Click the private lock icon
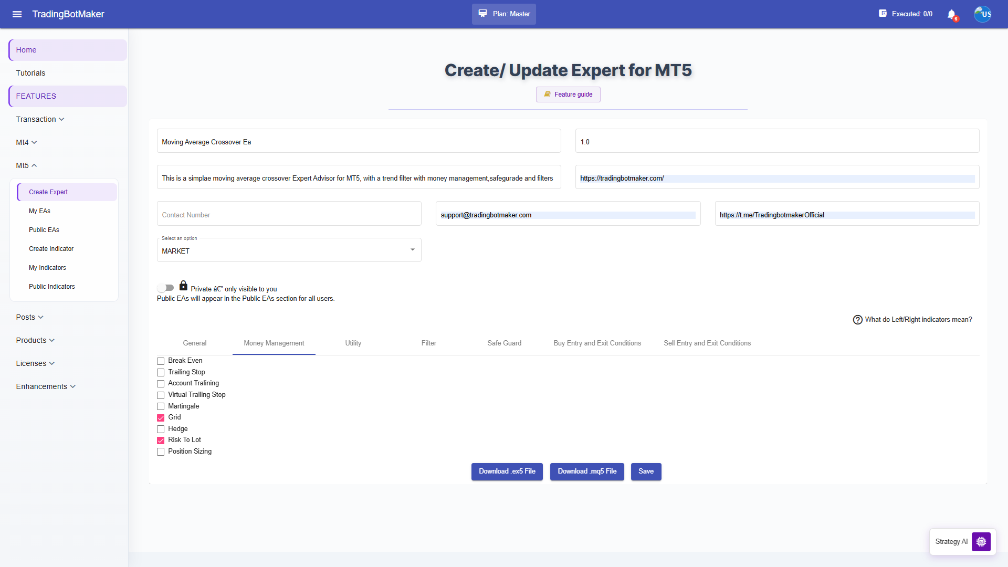 (x=183, y=286)
